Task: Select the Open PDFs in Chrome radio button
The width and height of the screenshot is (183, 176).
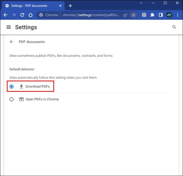Action: [11, 99]
